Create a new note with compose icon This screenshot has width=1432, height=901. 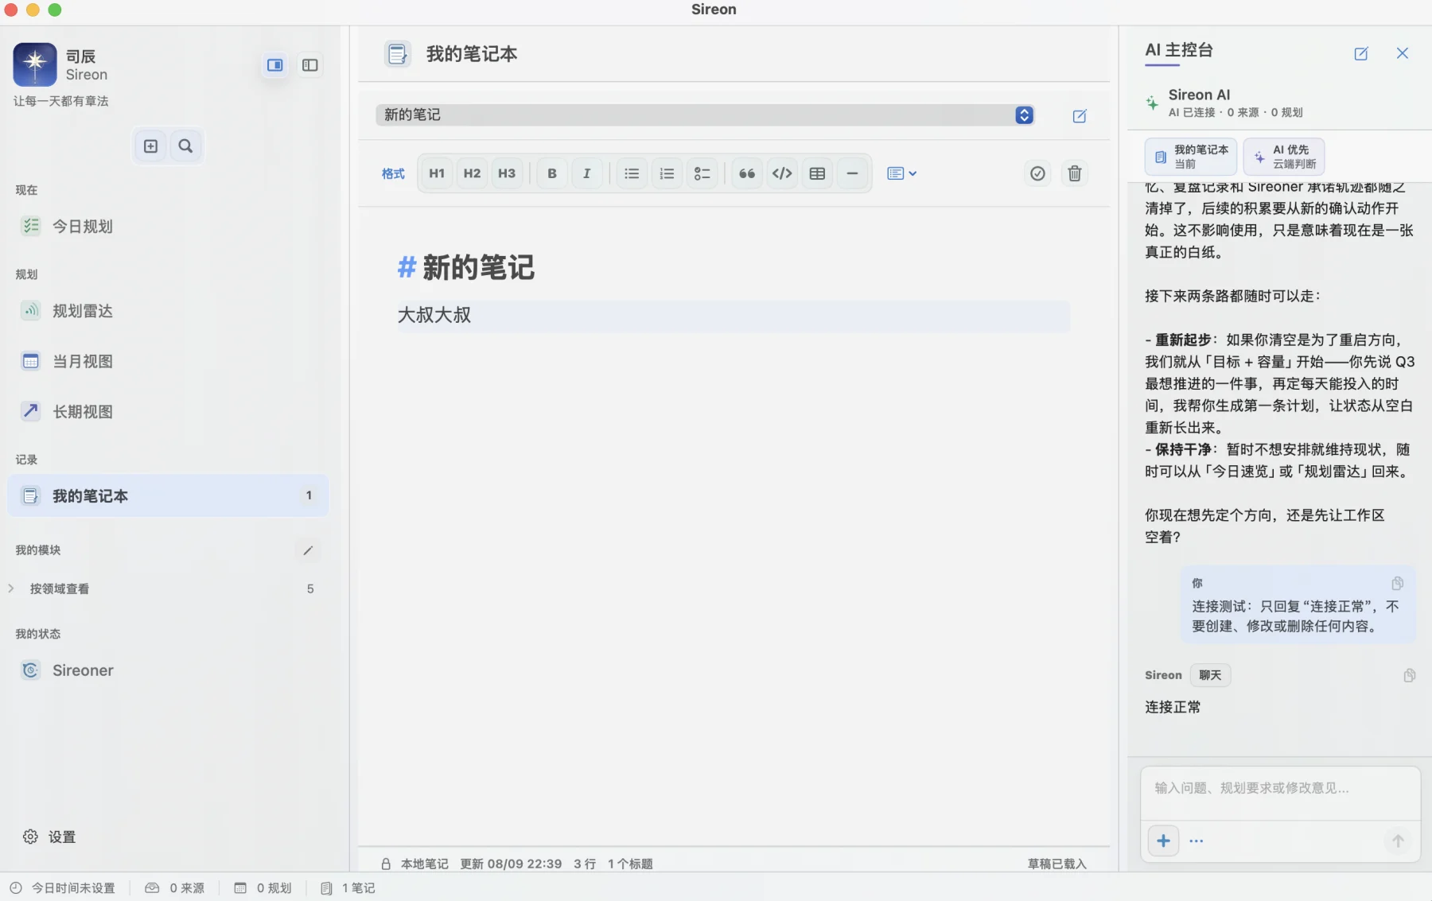(1080, 116)
